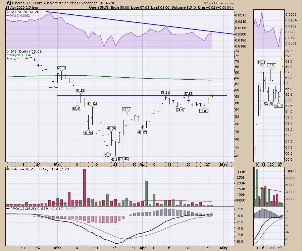The width and height of the screenshot is (302, 251).
Task: Click the 57.85 label in the right mini chart
Action: pyautogui.click(x=271, y=65)
